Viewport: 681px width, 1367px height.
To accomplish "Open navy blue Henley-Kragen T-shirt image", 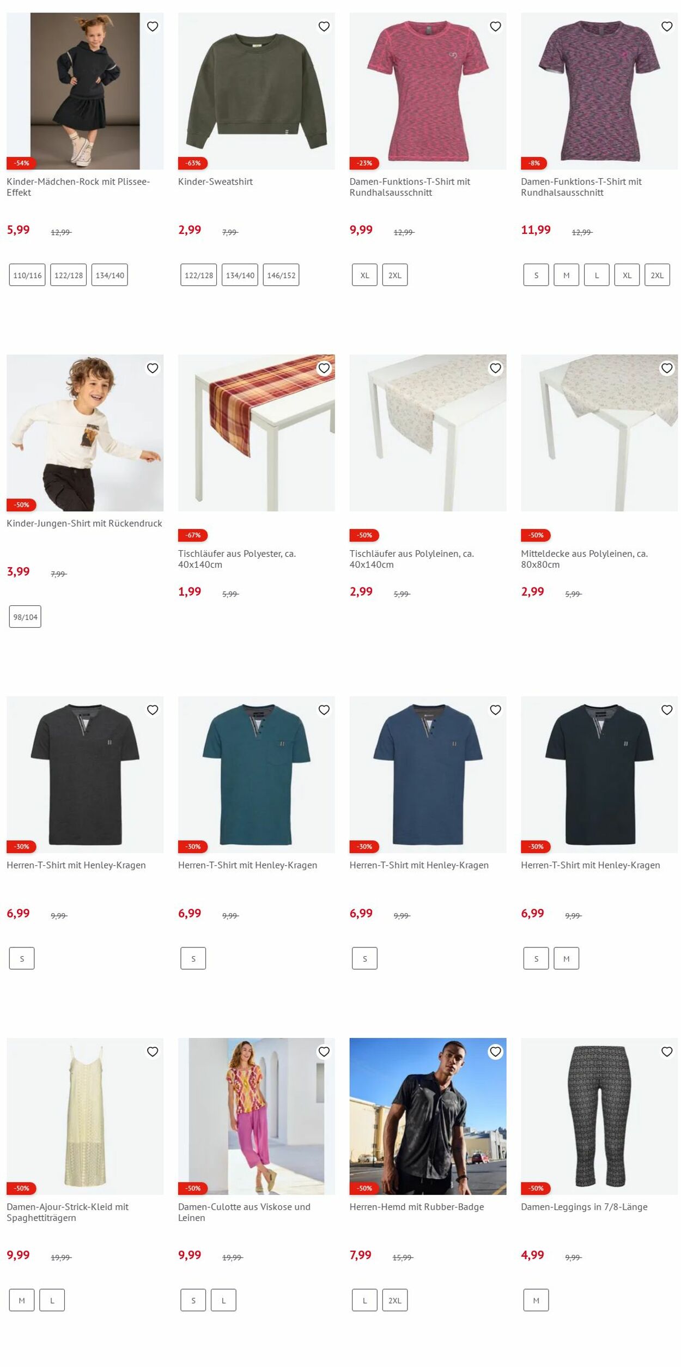I will (x=428, y=774).
